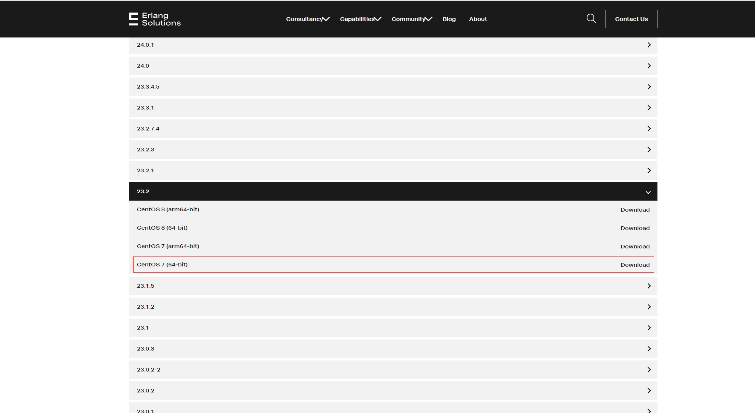755x413 pixels.
Task: Click the chevron arrow on the 24.0.1 row
Action: 649,45
